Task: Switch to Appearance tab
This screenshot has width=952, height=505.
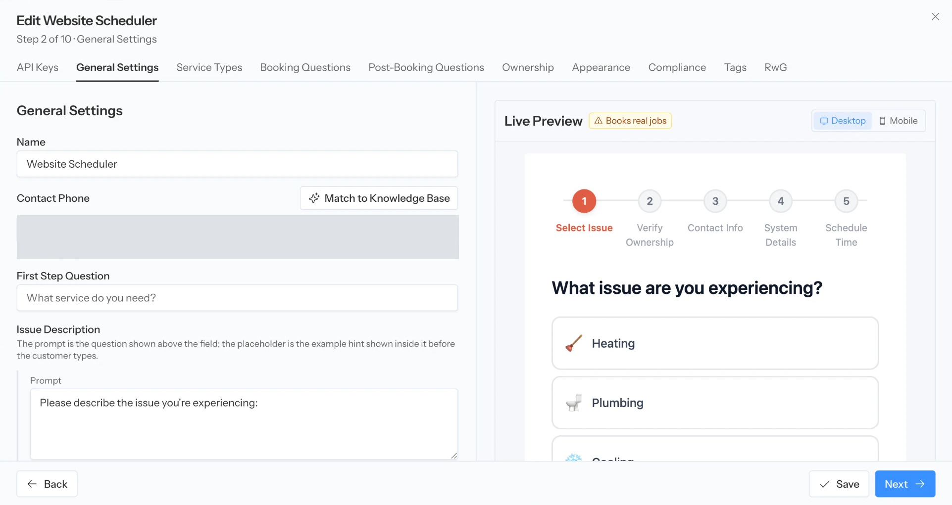Action: pyautogui.click(x=601, y=67)
